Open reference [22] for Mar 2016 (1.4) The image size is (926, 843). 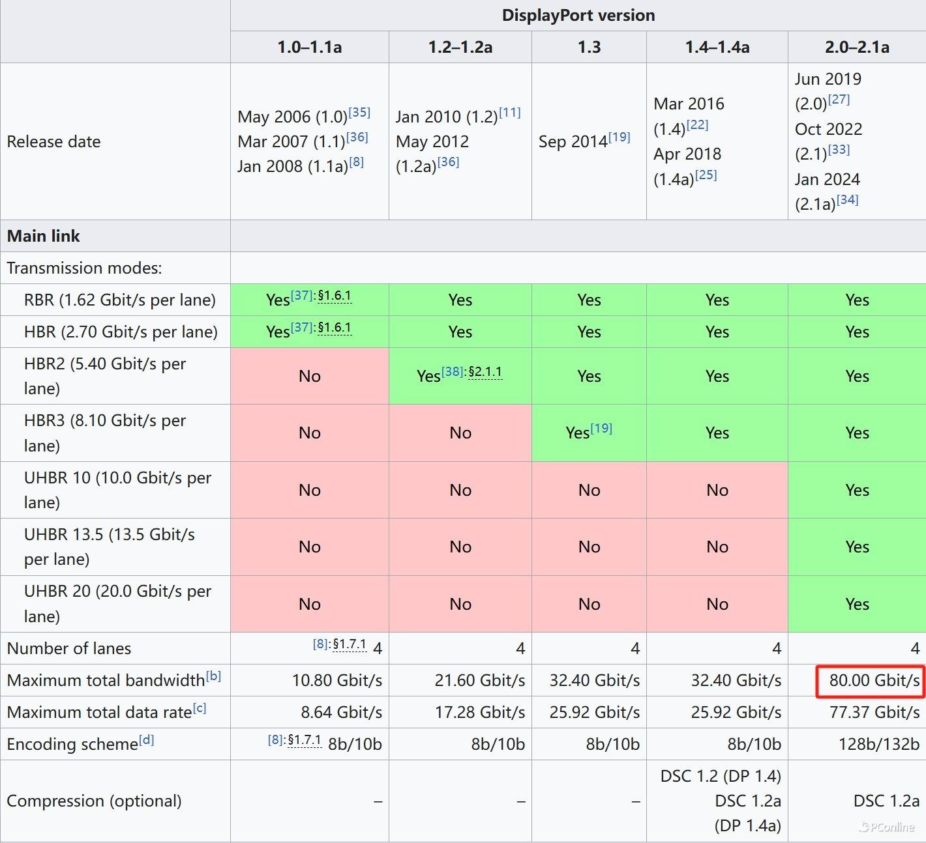[x=697, y=125]
